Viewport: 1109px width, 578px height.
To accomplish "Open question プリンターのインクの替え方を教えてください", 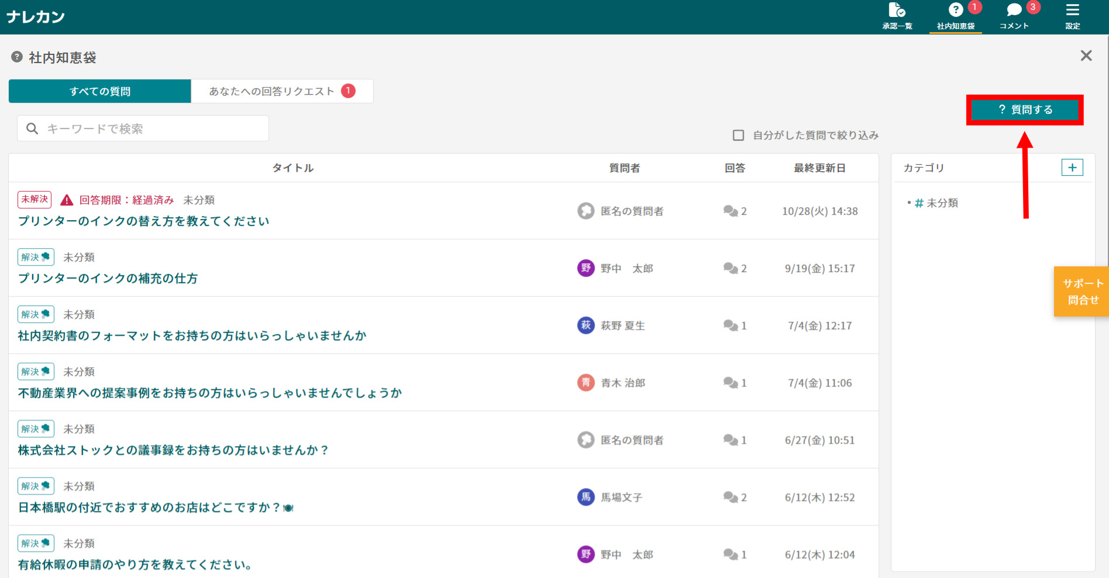I will click(144, 221).
